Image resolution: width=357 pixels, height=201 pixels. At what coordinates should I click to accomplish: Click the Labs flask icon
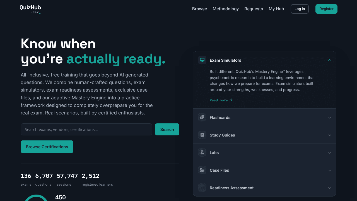tap(202, 152)
